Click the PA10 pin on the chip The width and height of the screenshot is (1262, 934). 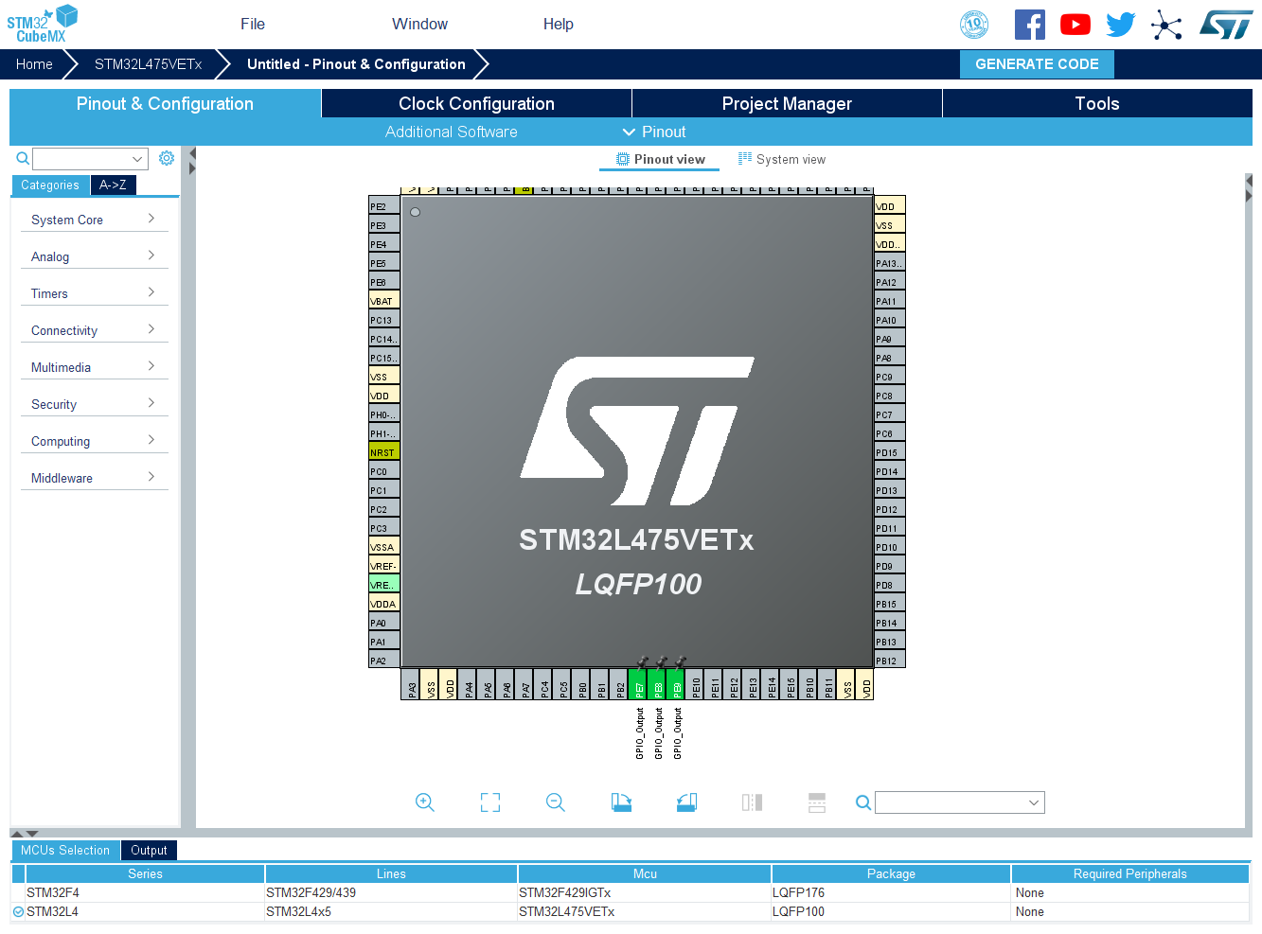pos(890,320)
